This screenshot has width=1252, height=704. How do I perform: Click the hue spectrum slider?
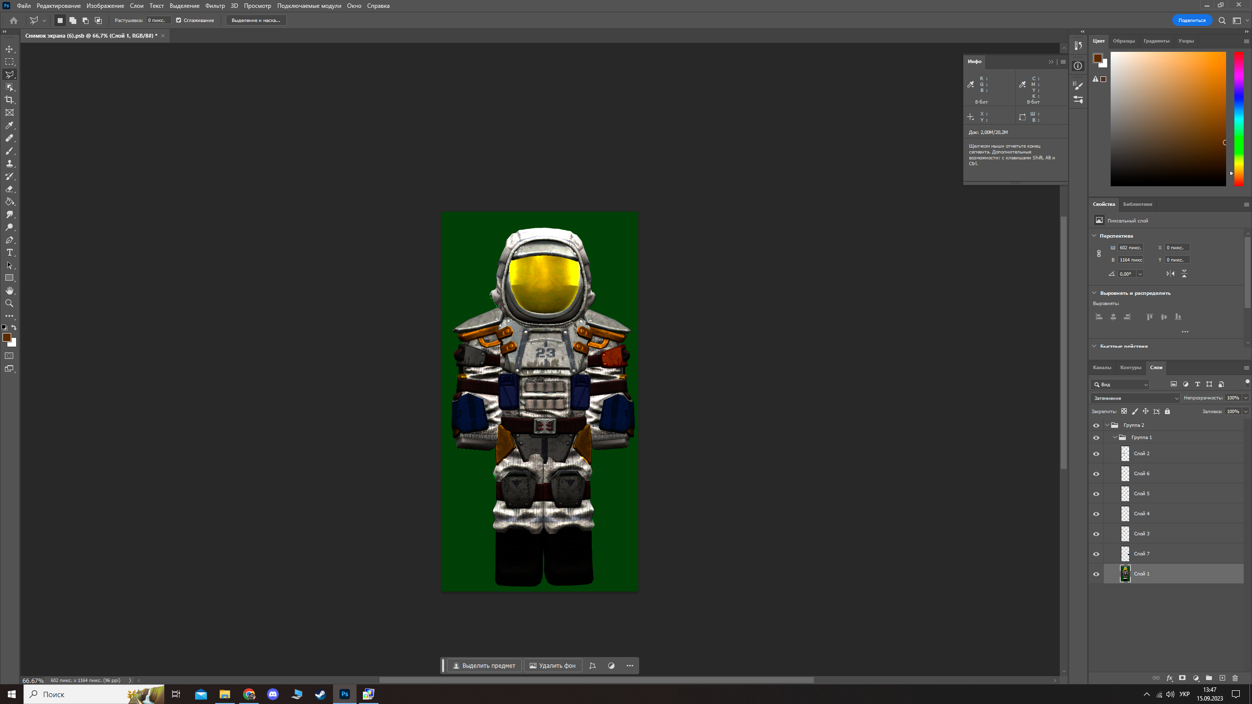coord(1239,119)
